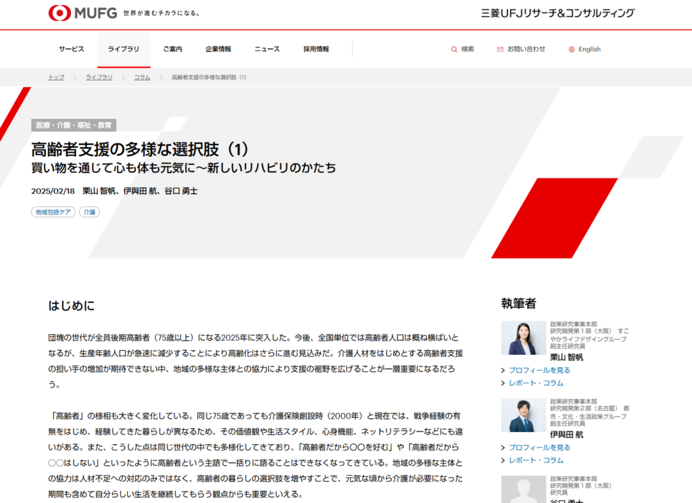Select the 地域包括ケア tag
The image size is (692, 503).
pos(53,212)
